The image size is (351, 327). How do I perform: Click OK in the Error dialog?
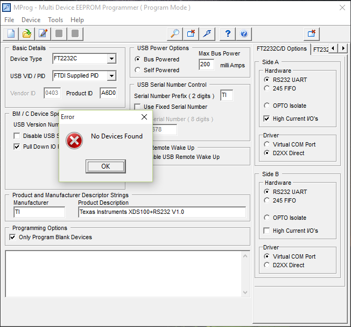(x=106, y=166)
